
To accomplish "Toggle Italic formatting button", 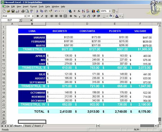I will point(42,16).
